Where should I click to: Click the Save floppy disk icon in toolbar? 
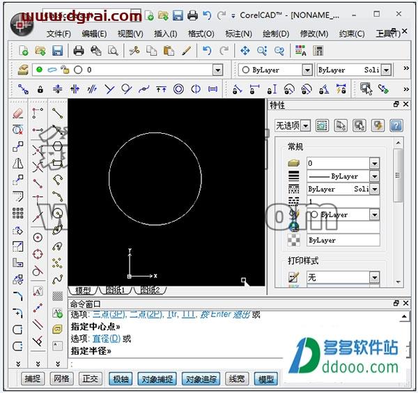coord(57,50)
